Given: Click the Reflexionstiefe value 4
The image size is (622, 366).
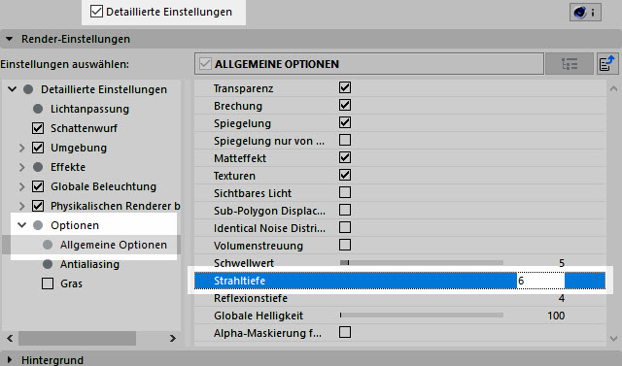Looking at the screenshot, I should coord(562,298).
